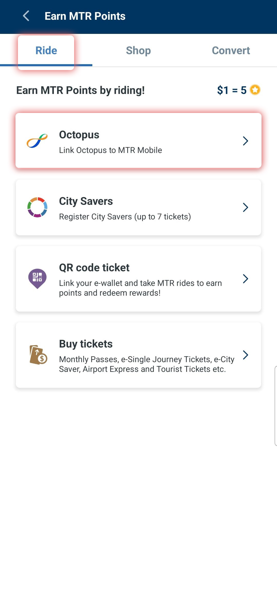The image size is (277, 599).
Task: Switch to the Convert tab
Action: click(231, 51)
